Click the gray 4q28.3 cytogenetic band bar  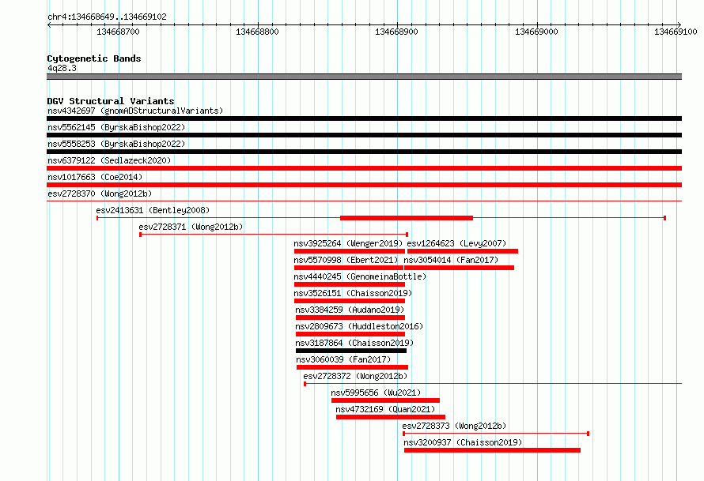[364, 77]
